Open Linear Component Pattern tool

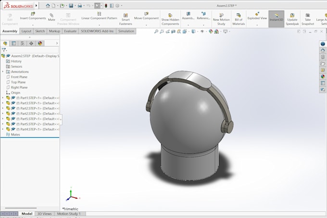(x=99, y=16)
